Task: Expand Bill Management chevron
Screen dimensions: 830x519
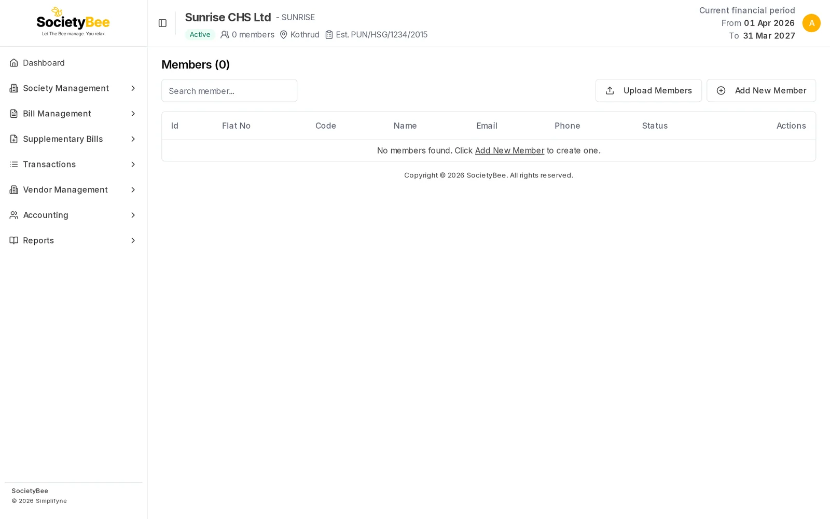Action: (x=133, y=114)
